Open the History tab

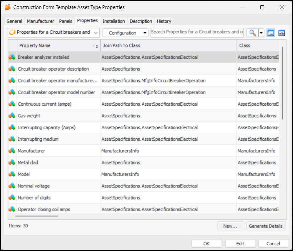pyautogui.click(x=164, y=21)
